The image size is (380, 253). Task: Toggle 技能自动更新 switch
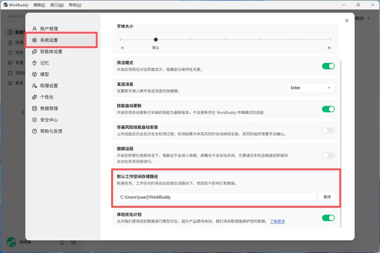point(328,109)
